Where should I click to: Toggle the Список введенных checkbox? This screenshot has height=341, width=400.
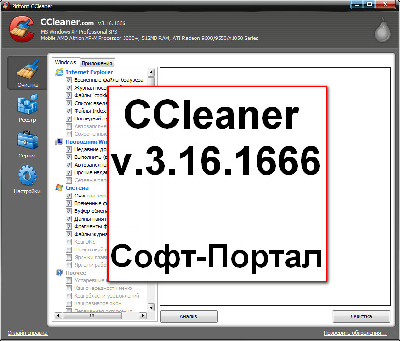(69, 104)
